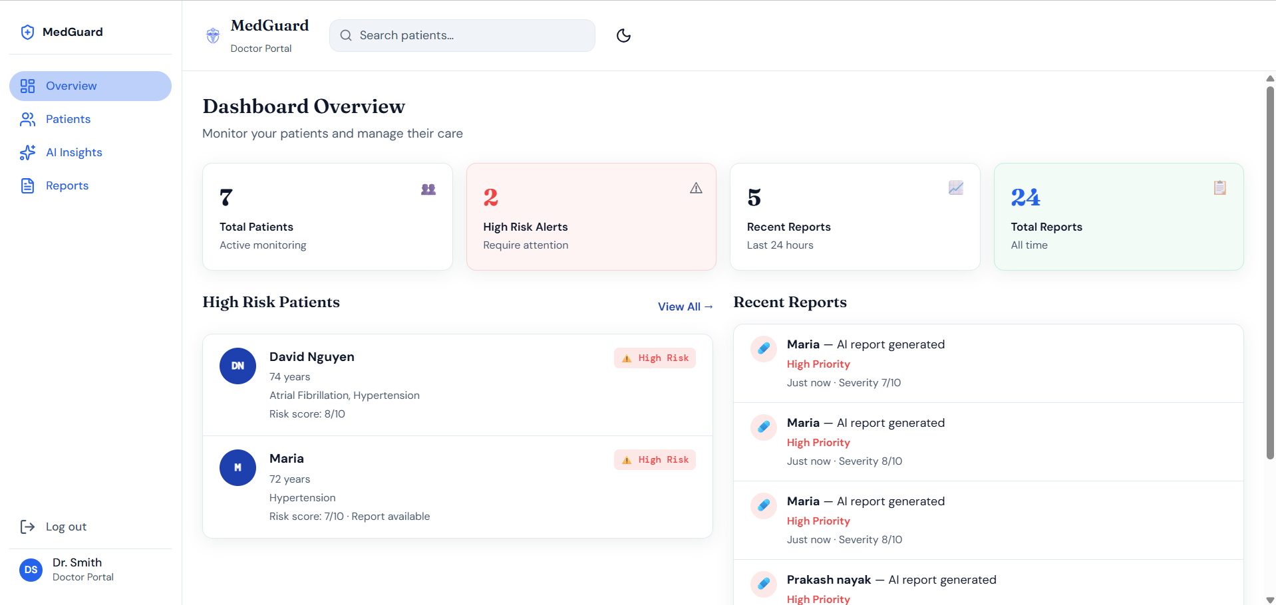Viewport: 1276px width, 605px height.
Task: Click the Reports document icon
Action: point(27,185)
